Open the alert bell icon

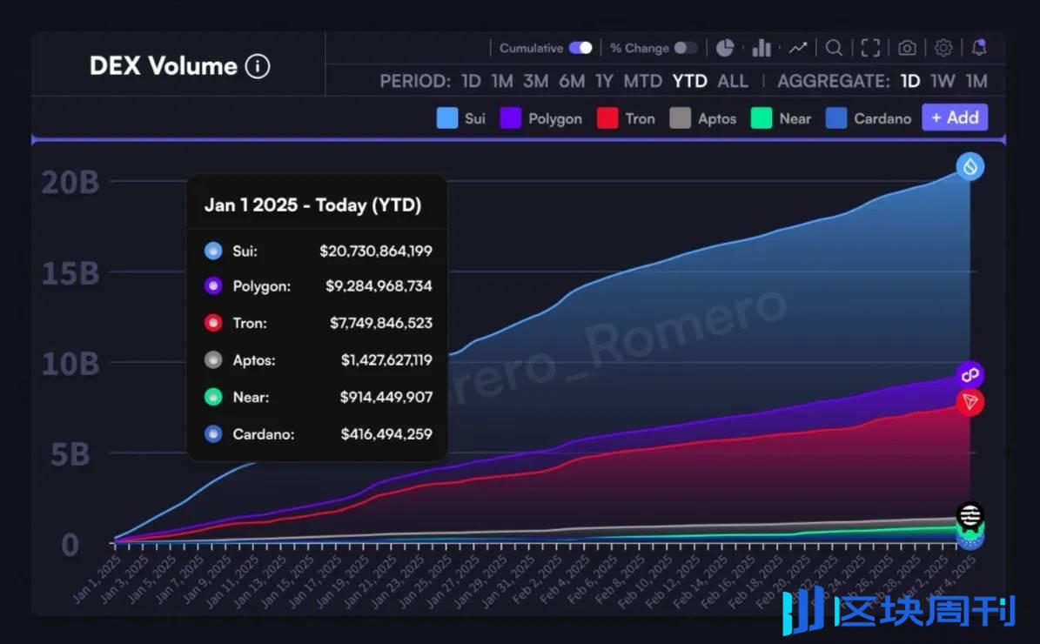(x=979, y=48)
